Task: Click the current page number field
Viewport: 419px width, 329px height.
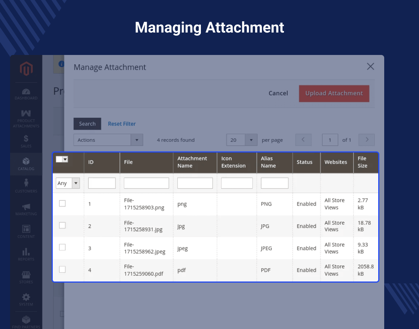Action: 330,140
